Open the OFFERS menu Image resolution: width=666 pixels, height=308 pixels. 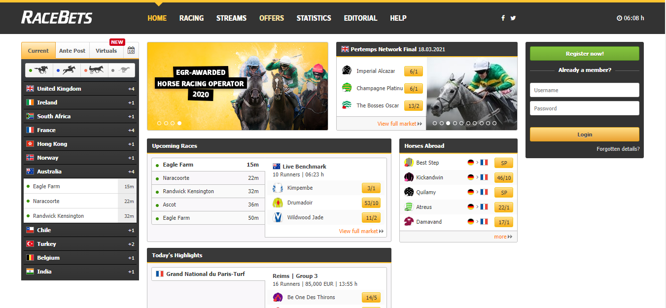pyautogui.click(x=272, y=18)
